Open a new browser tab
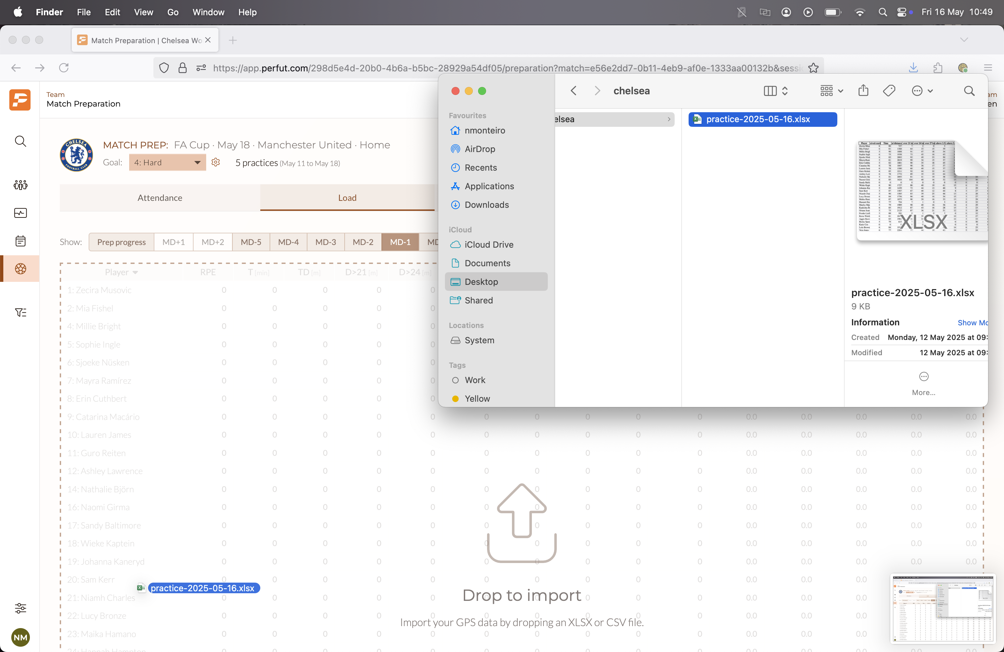1004x652 pixels. pyautogui.click(x=232, y=40)
